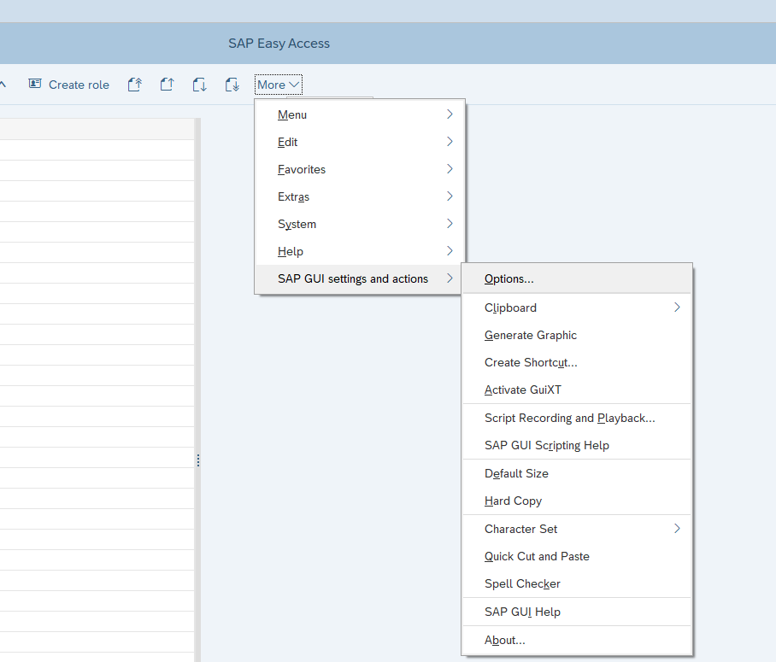Expand the Clipboard chevron arrow

click(x=677, y=308)
